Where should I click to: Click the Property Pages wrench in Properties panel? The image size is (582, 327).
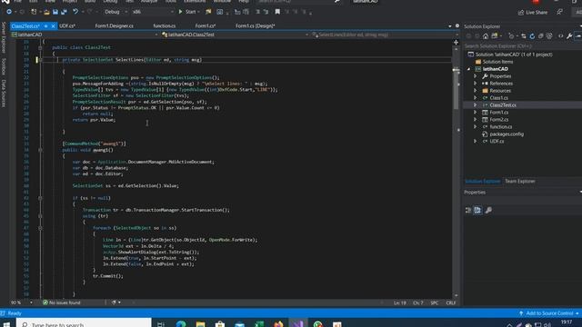(x=488, y=210)
